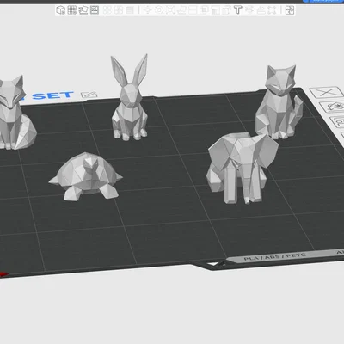
Task: Switch to Assembly view icon
Action: pyautogui.click(x=290, y=10)
